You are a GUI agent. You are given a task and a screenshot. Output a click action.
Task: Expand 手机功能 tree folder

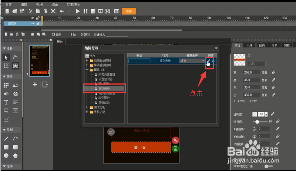[x=87, y=112]
